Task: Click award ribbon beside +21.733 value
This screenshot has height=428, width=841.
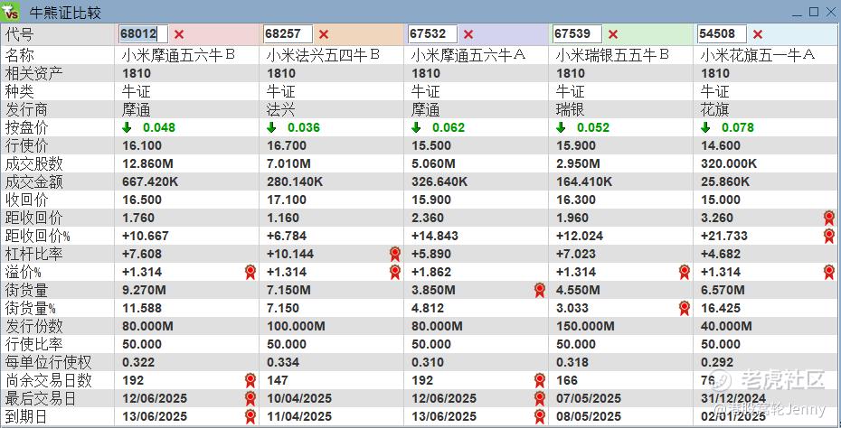Action: pos(829,237)
